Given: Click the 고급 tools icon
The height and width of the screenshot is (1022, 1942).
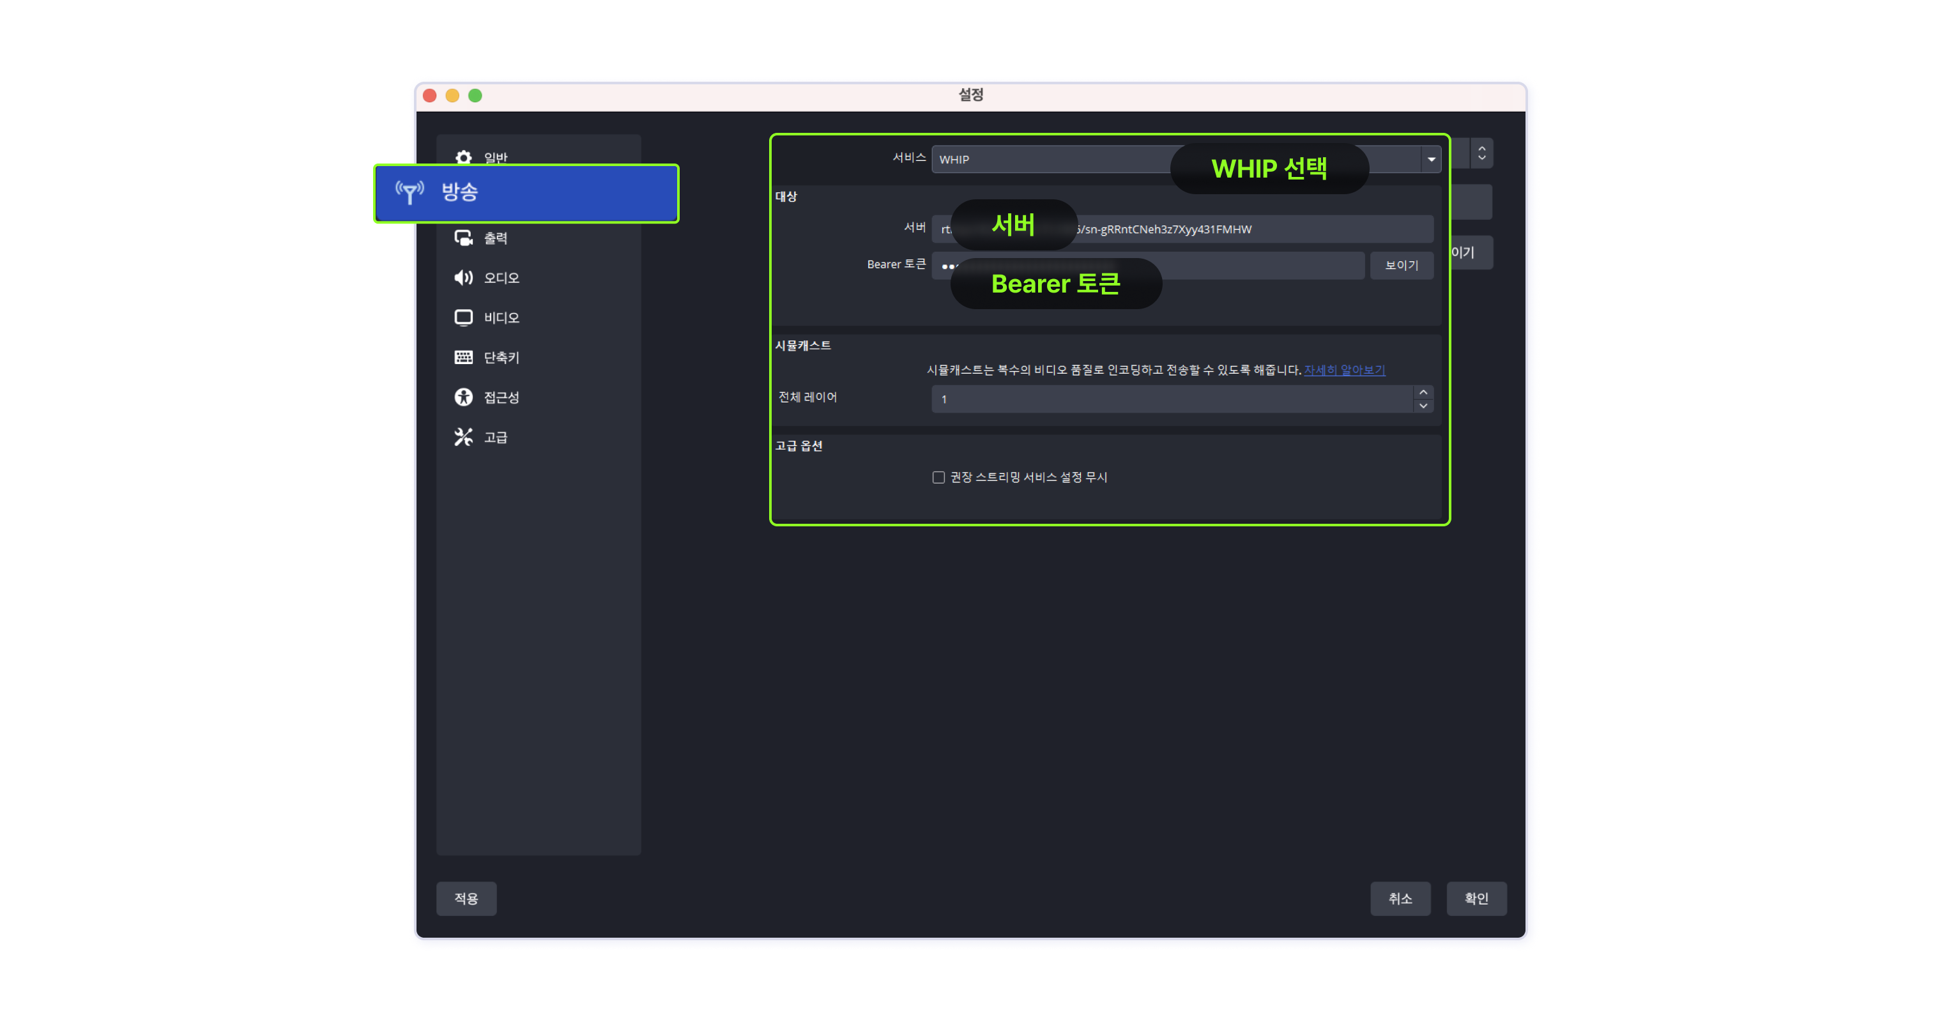Looking at the screenshot, I should pos(464,437).
